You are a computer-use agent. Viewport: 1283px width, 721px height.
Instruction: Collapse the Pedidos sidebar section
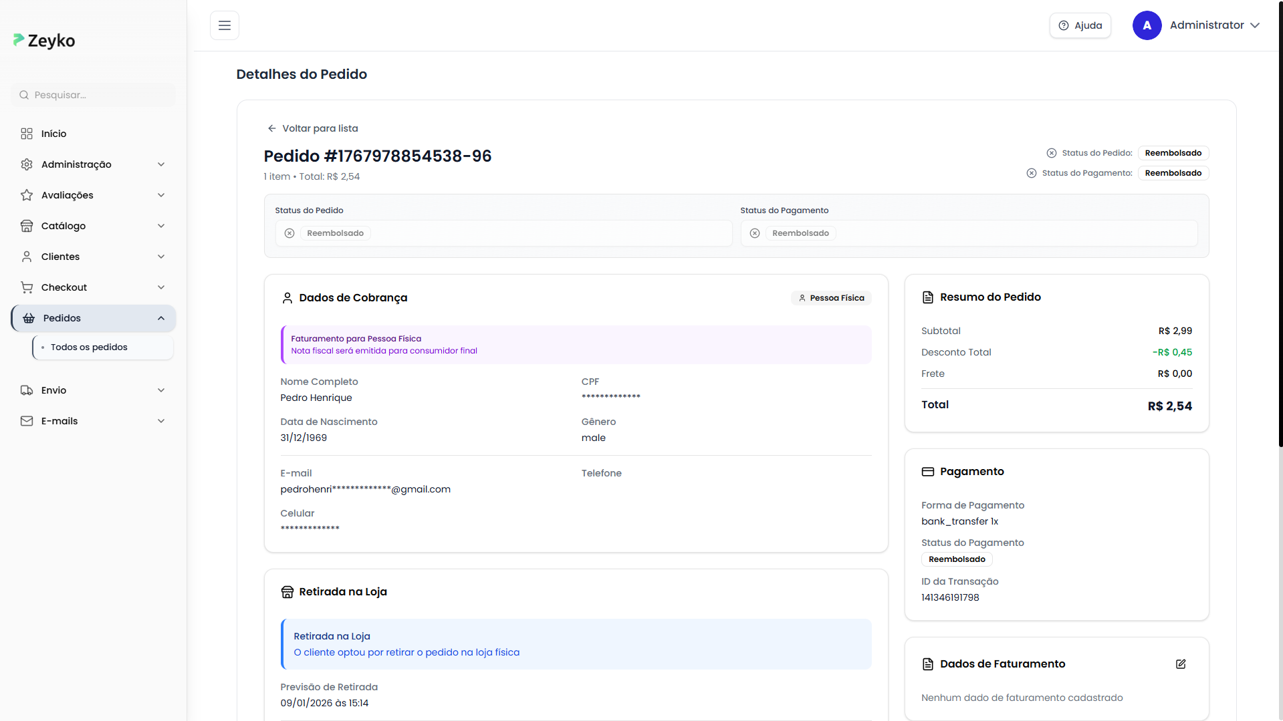161,318
